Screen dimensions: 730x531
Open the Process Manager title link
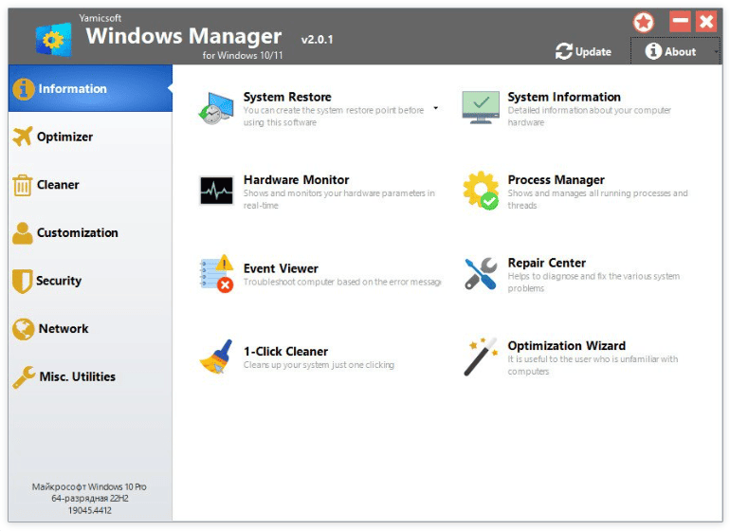coord(556,180)
